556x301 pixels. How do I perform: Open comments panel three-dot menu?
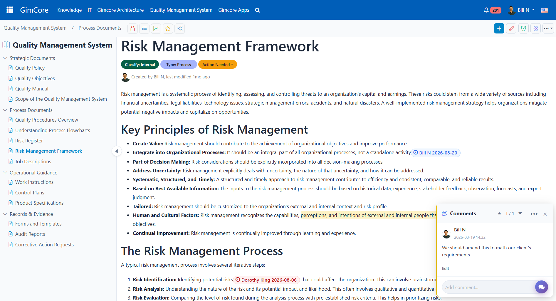tap(534, 214)
